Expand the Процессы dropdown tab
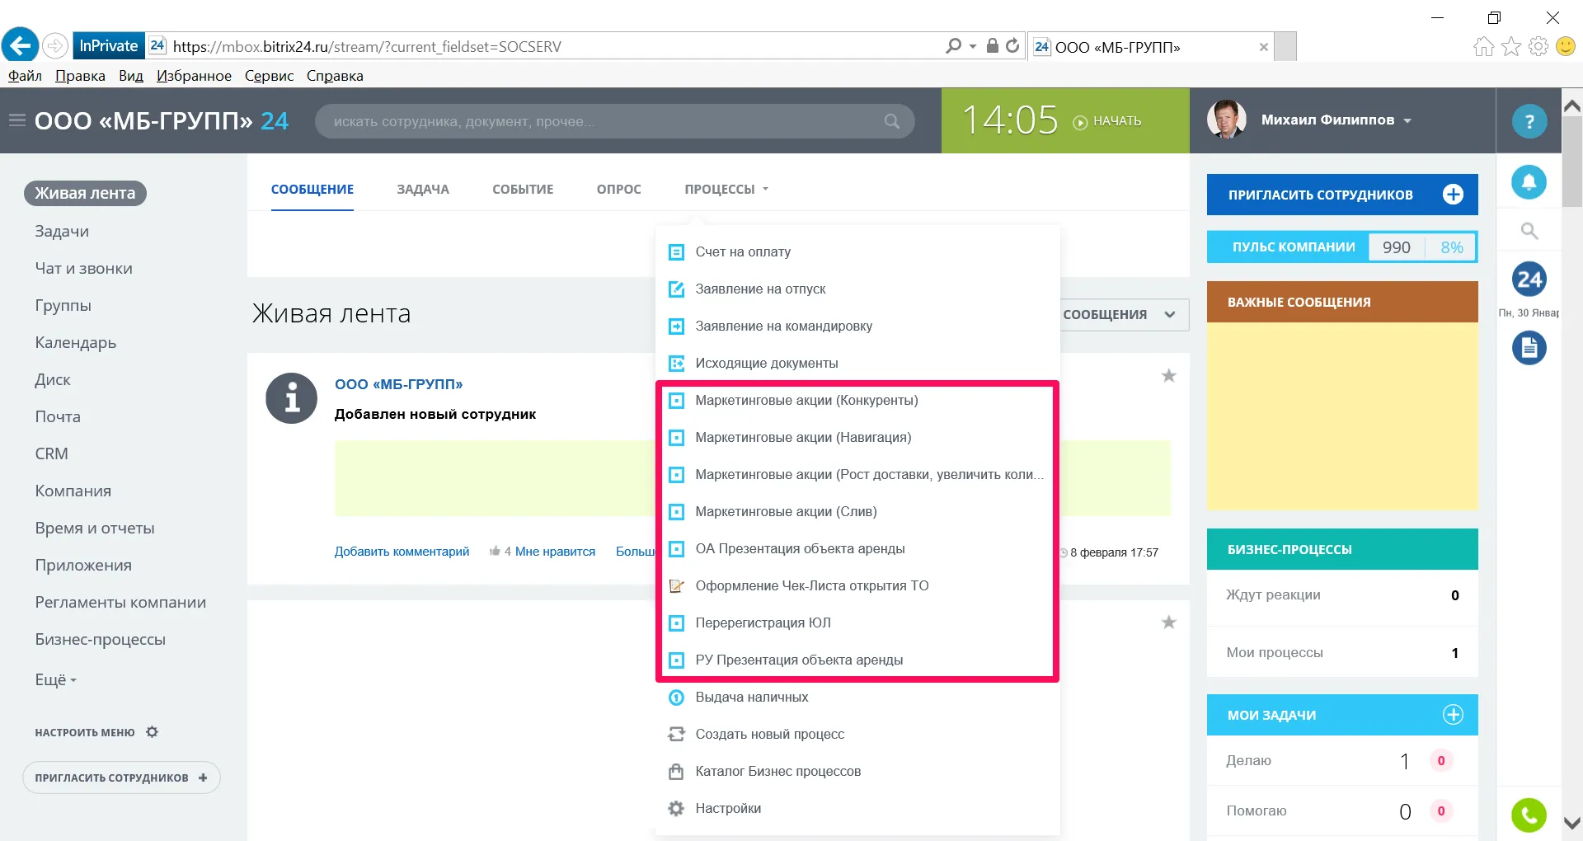 [x=726, y=190]
